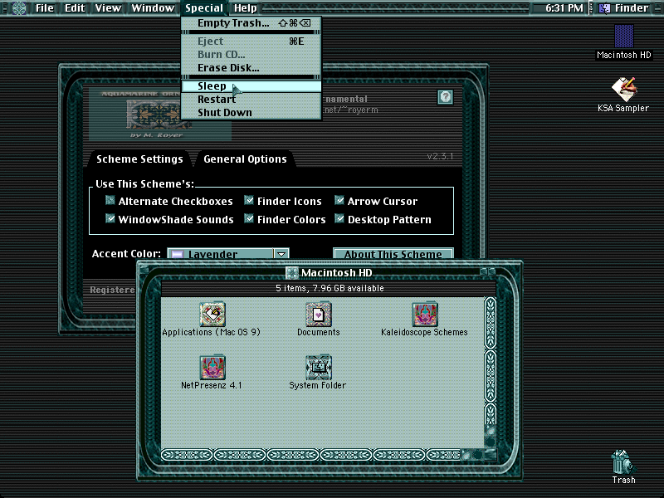The width and height of the screenshot is (664, 498).
Task: Open the Edit menu
Action: (x=75, y=7)
